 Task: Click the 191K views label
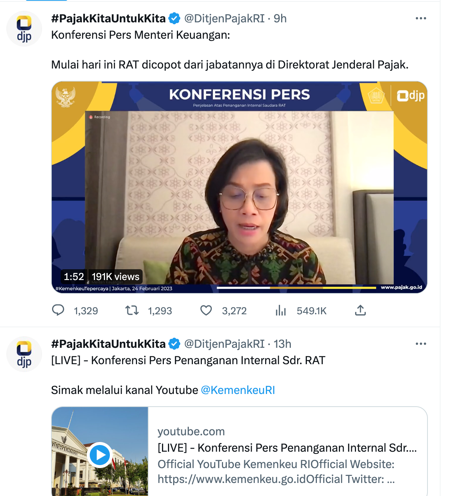click(114, 276)
